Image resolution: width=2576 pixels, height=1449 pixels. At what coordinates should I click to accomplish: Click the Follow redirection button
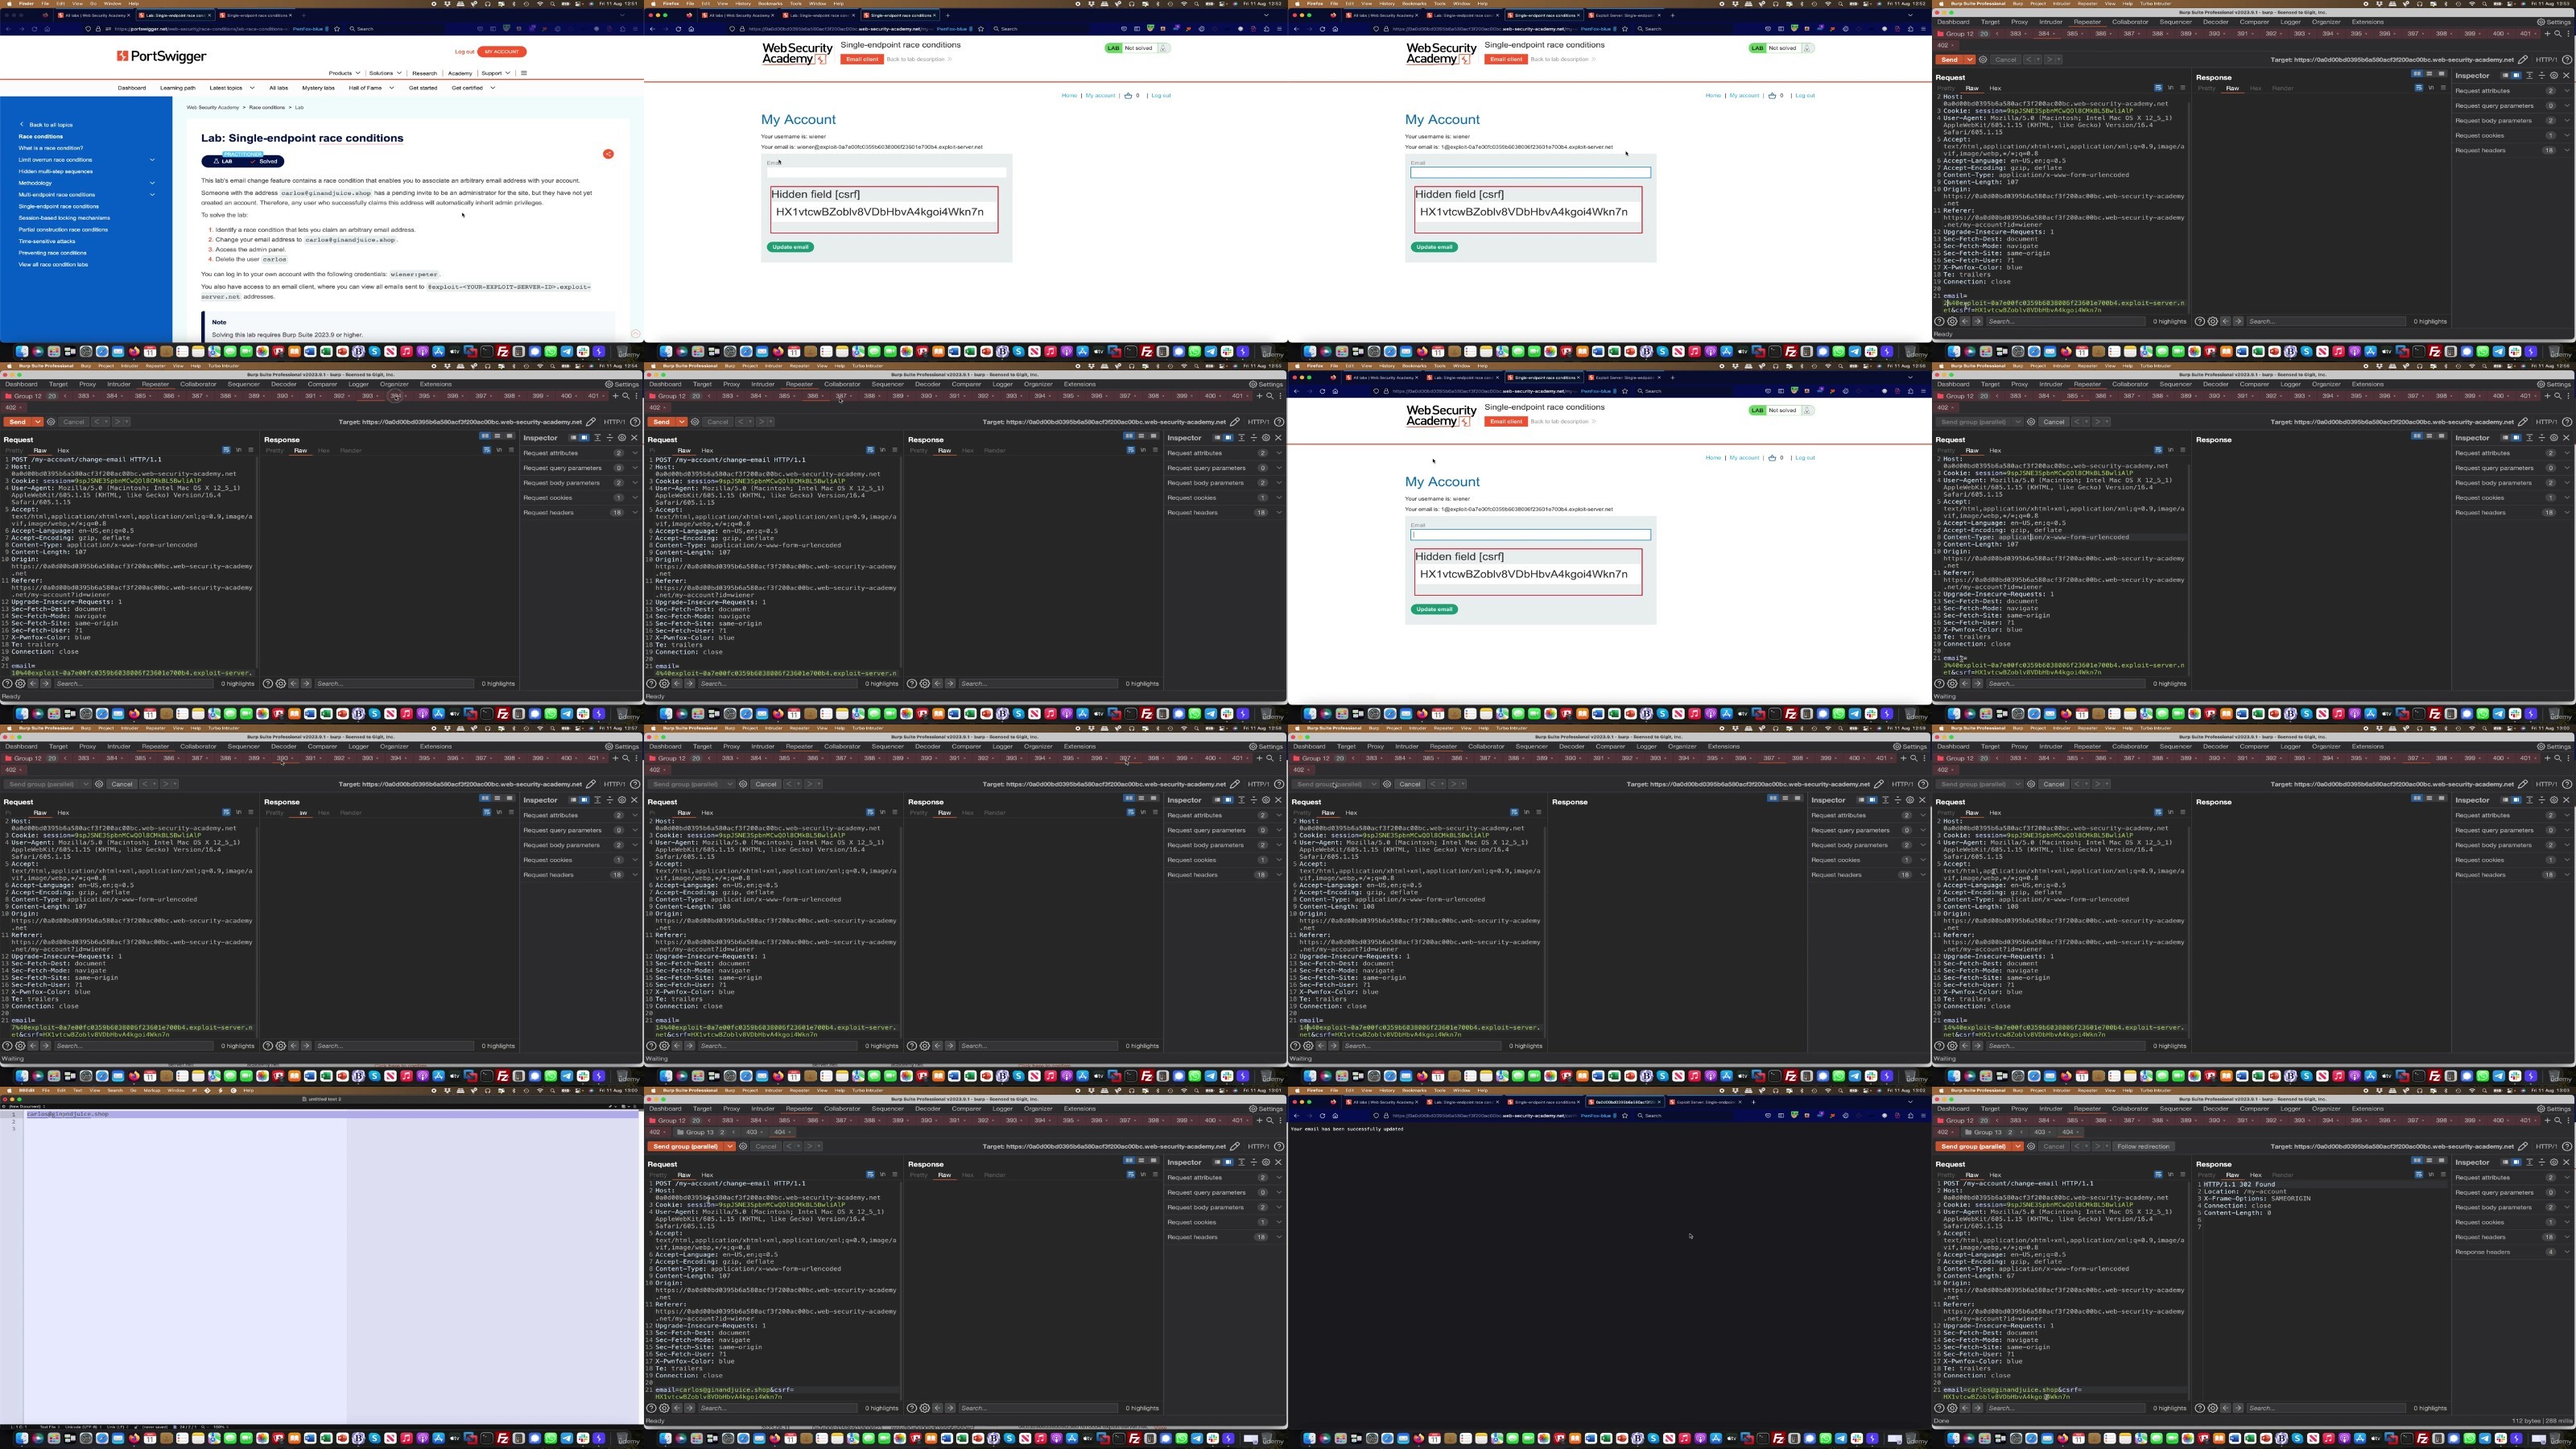pyautogui.click(x=2142, y=1147)
